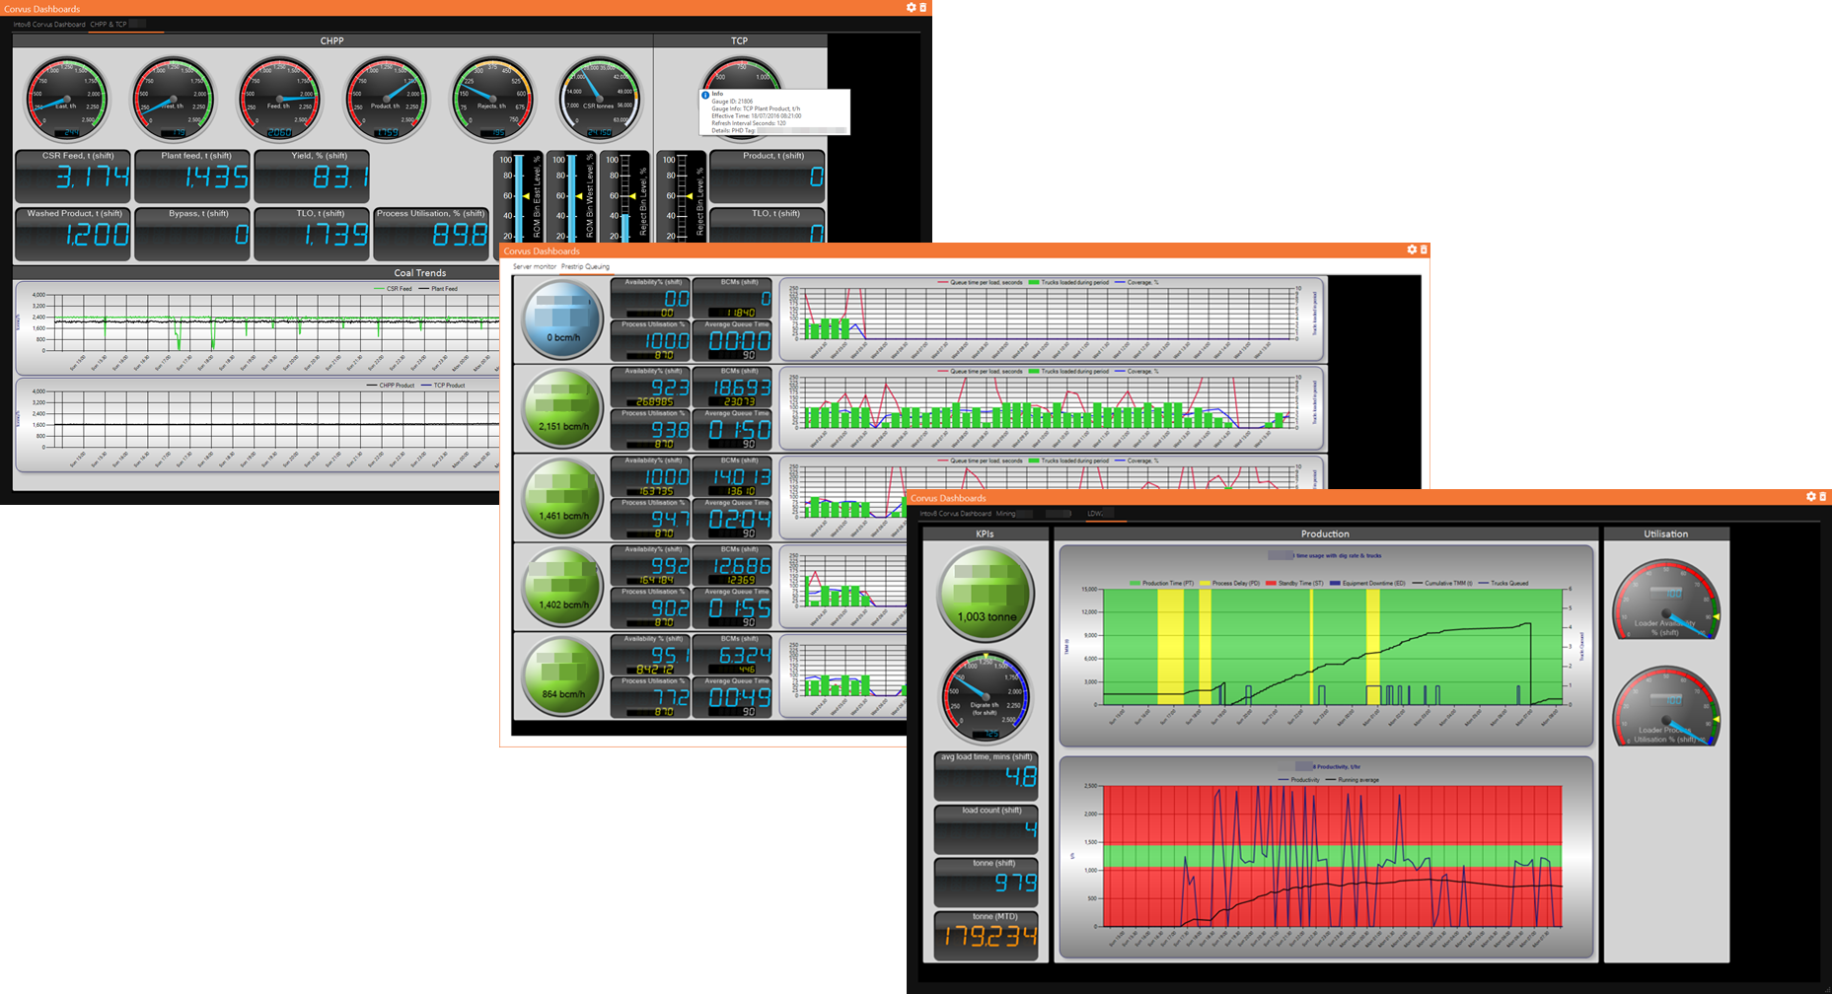The height and width of the screenshot is (994, 1832).
Task: Switch to the CHPP & TCP tab
Action: tap(109, 24)
